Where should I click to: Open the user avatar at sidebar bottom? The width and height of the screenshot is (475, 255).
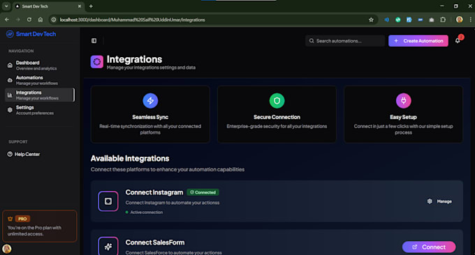coord(7,249)
